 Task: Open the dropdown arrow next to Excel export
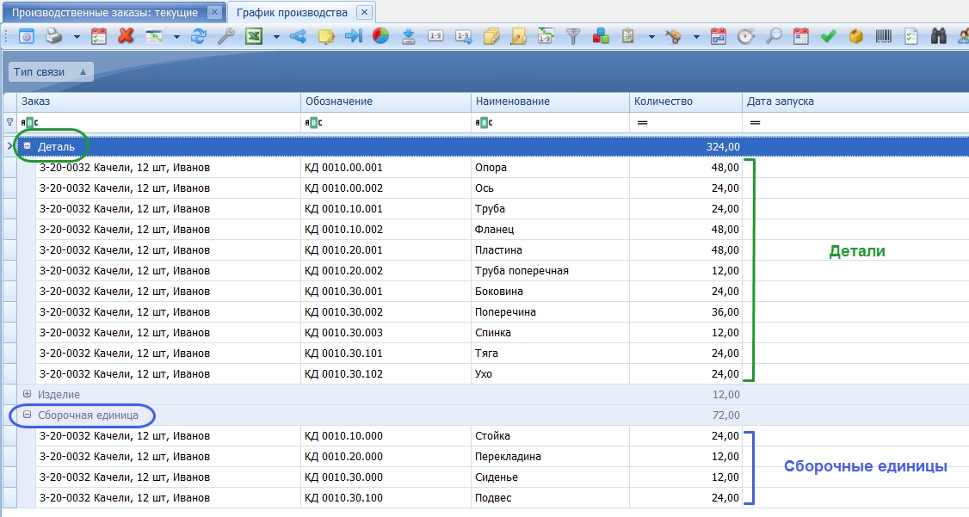(276, 37)
